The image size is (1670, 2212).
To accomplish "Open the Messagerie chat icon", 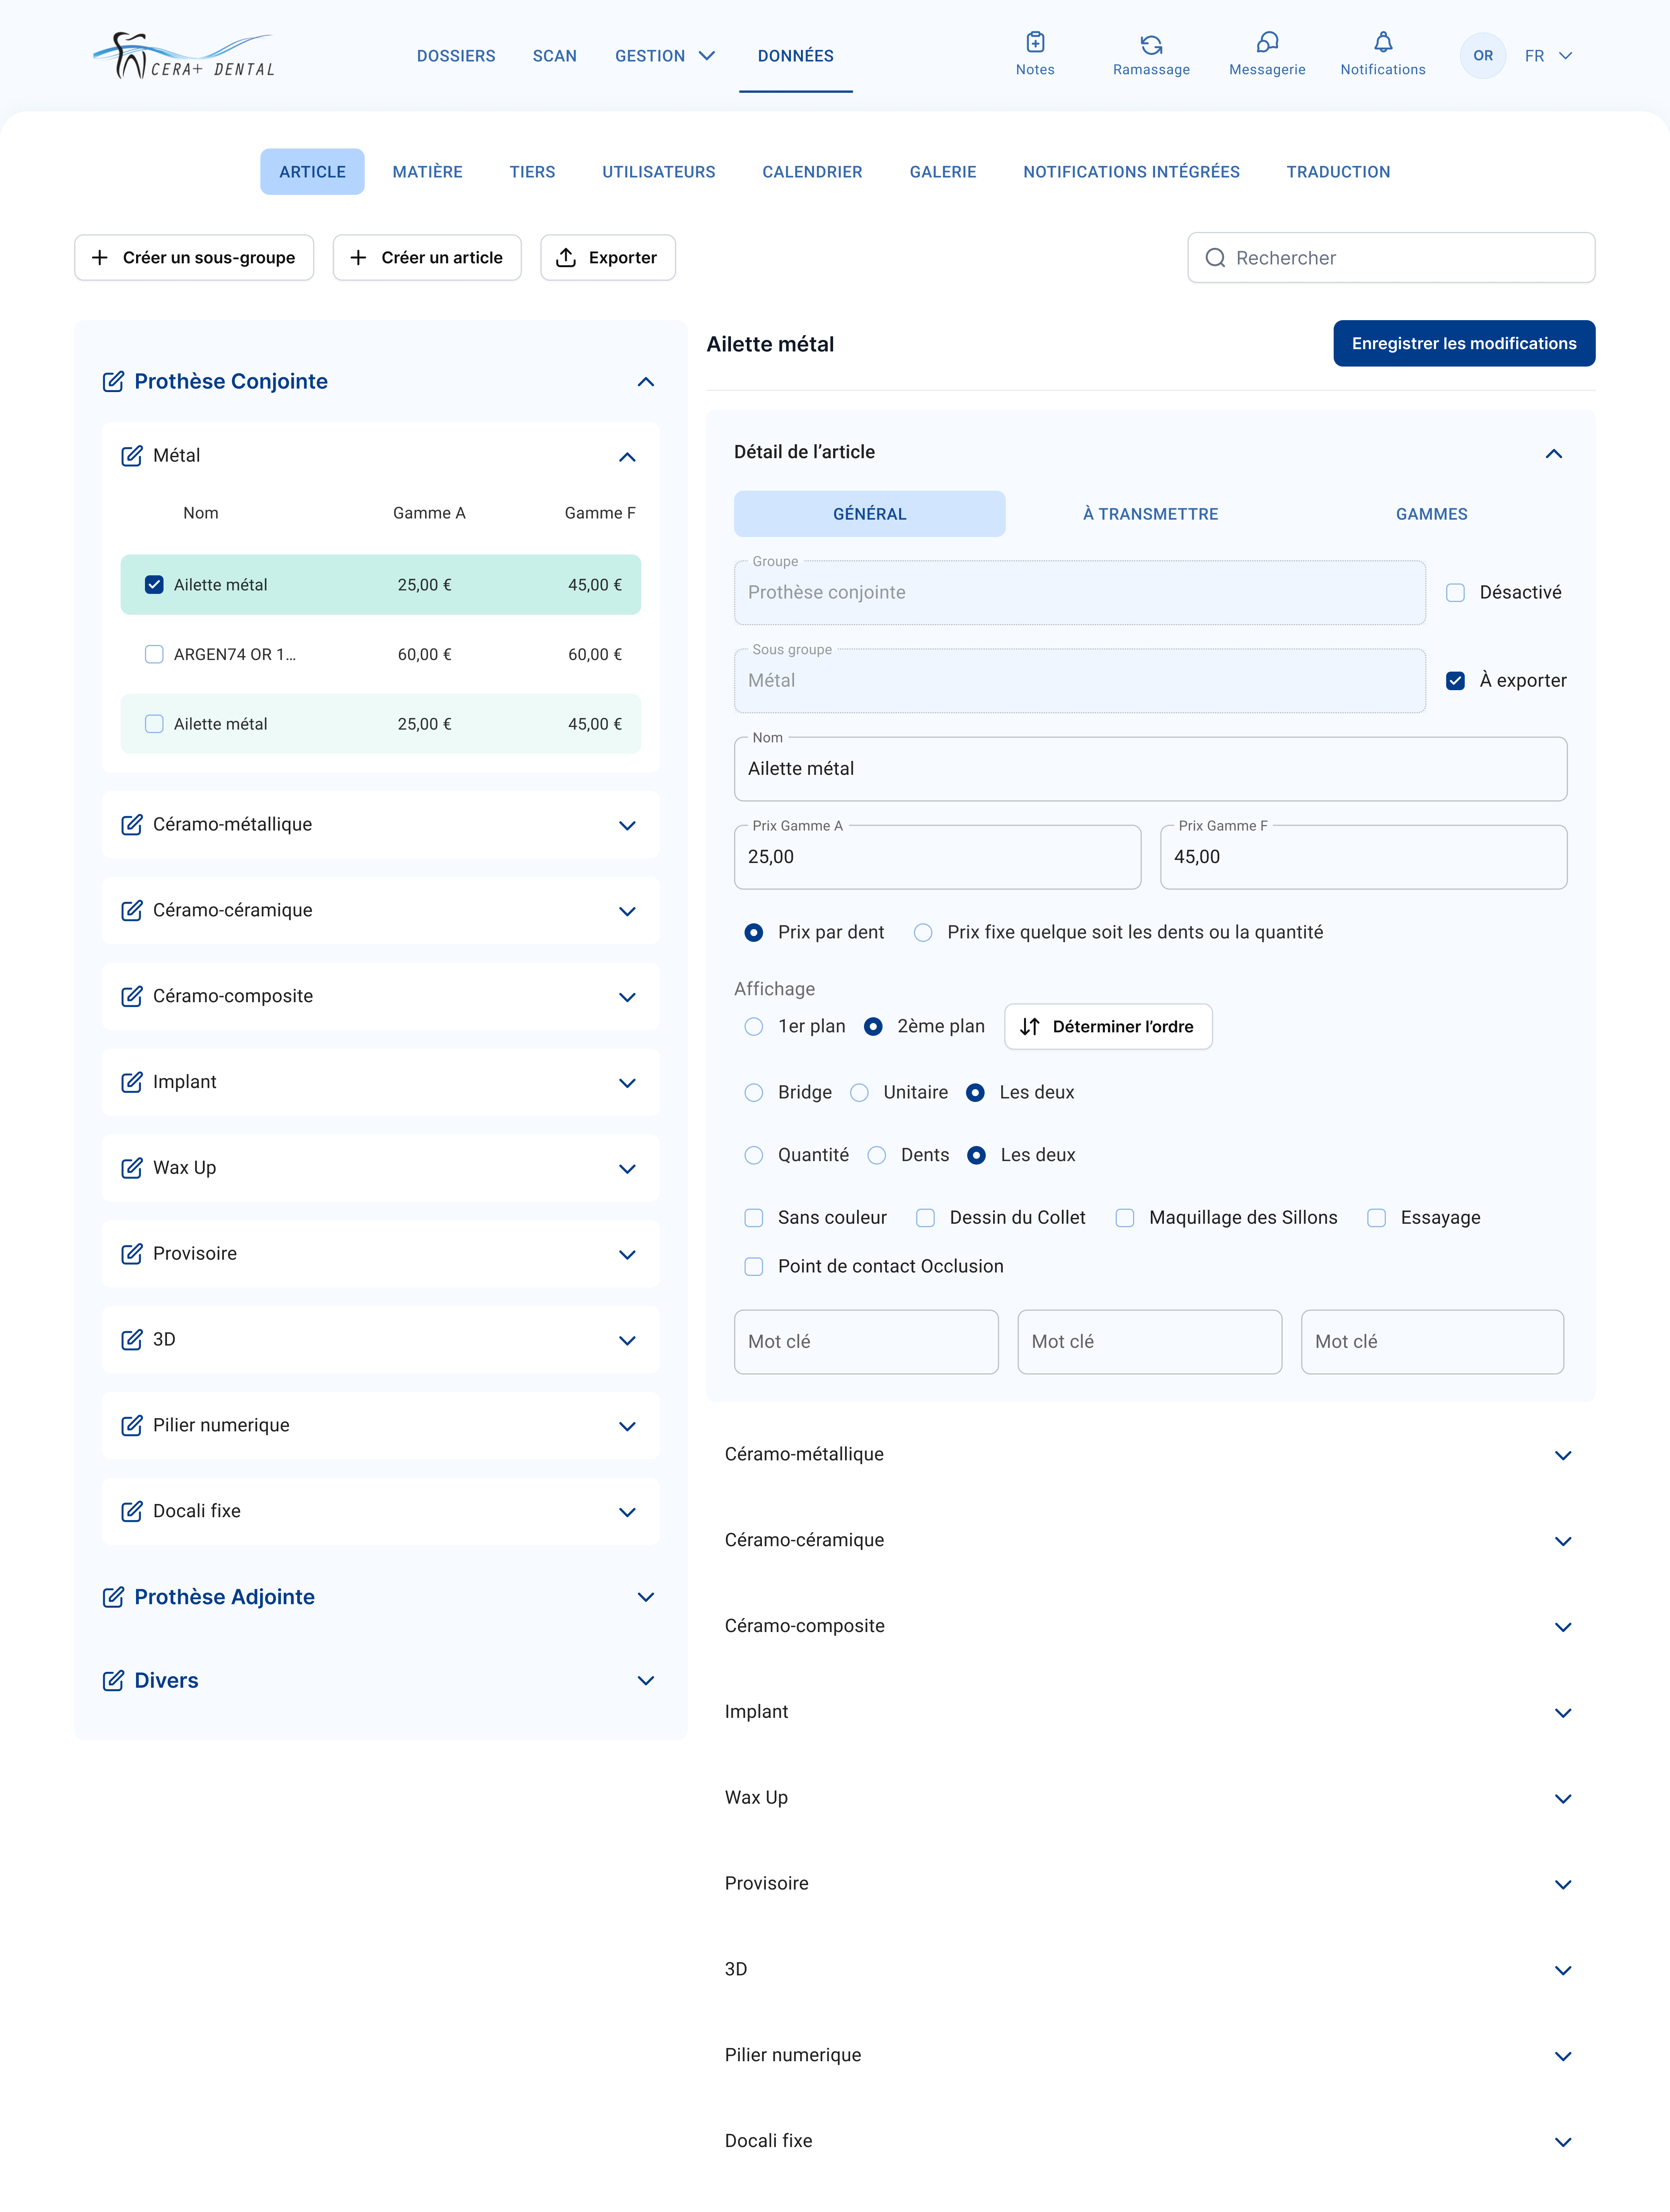I will (x=1267, y=43).
